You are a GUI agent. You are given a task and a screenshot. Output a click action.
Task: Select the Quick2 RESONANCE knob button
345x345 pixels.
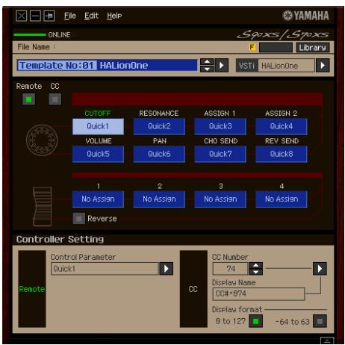coord(159,126)
